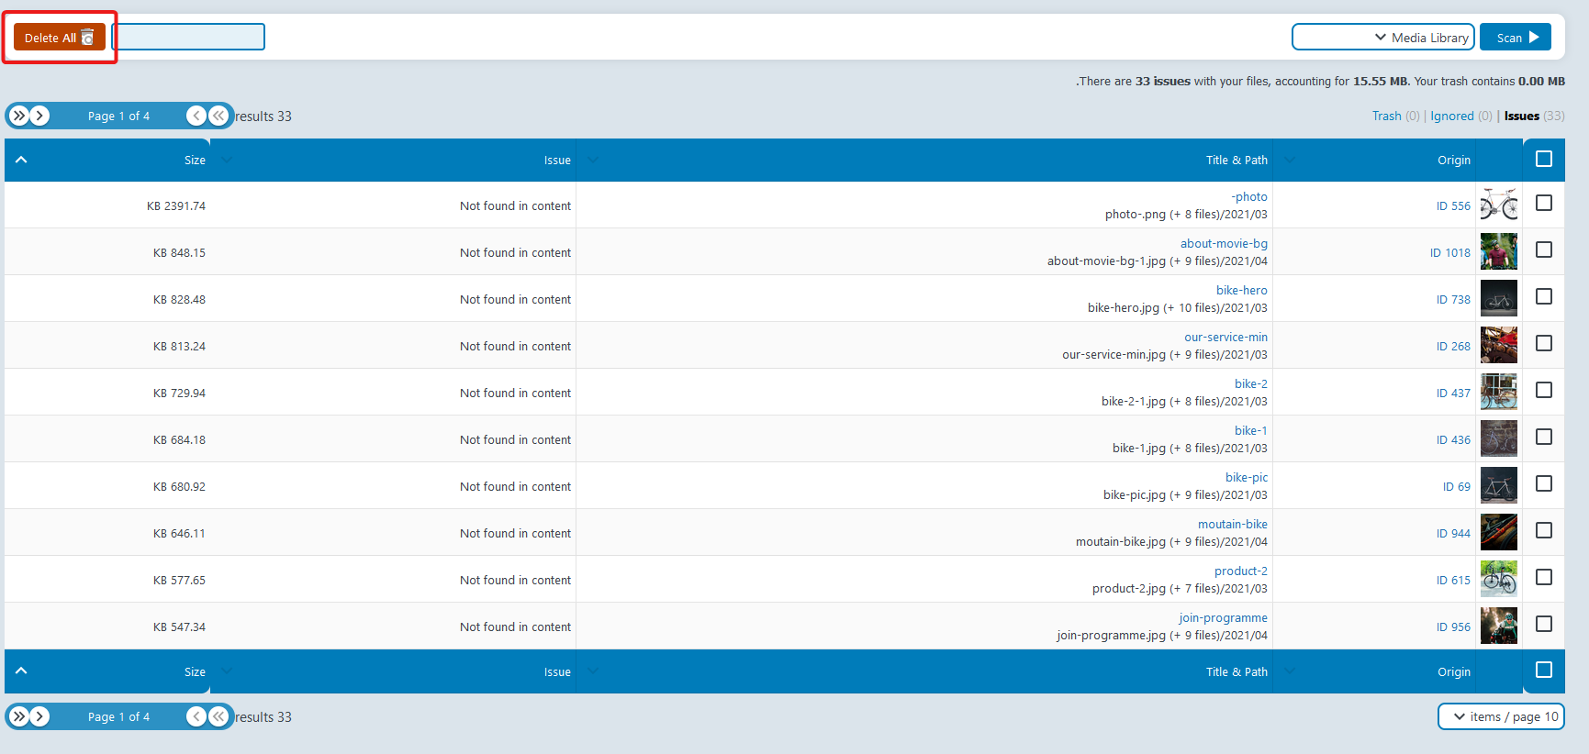1589x754 pixels.
Task: Click the Delete All button
Action: point(59,38)
